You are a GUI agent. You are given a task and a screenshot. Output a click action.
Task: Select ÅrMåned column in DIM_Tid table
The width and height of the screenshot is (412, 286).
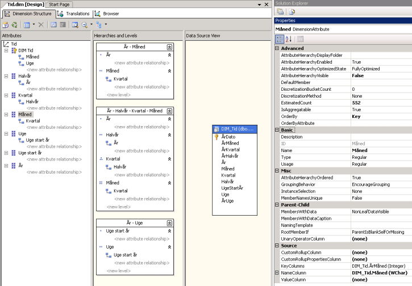[230, 143]
